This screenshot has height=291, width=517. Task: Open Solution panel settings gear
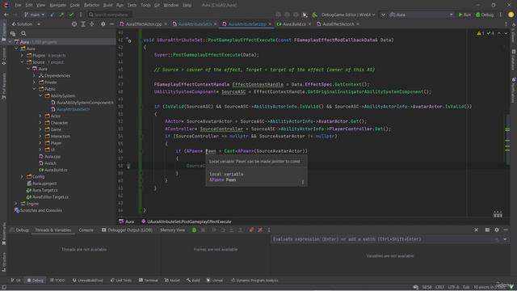[103, 24]
